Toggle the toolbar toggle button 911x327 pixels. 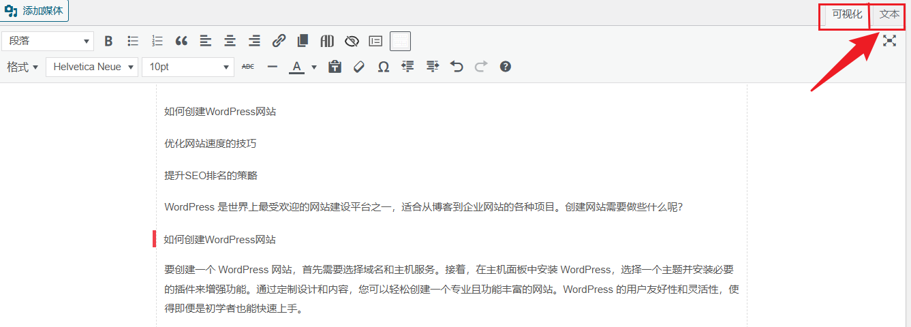[x=400, y=41]
